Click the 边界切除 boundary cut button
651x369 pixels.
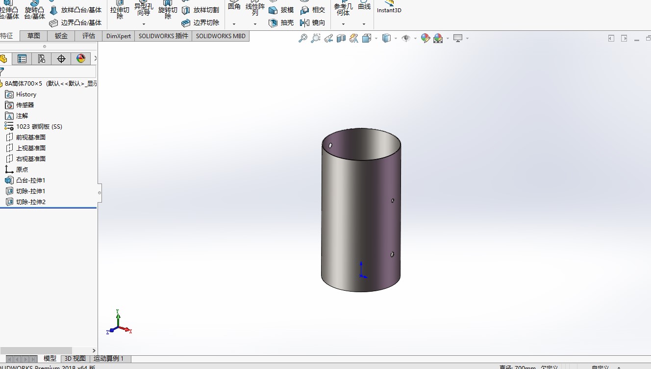click(200, 23)
